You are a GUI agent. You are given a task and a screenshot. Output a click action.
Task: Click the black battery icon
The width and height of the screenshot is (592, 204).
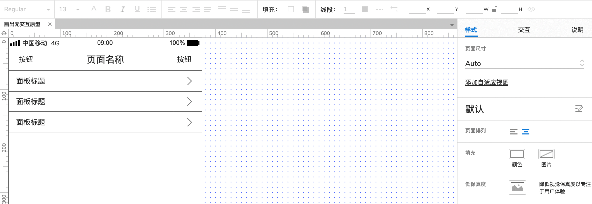click(193, 43)
